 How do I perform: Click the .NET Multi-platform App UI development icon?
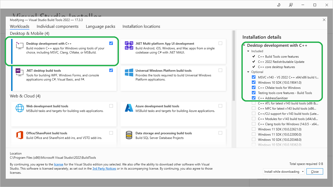129,45
